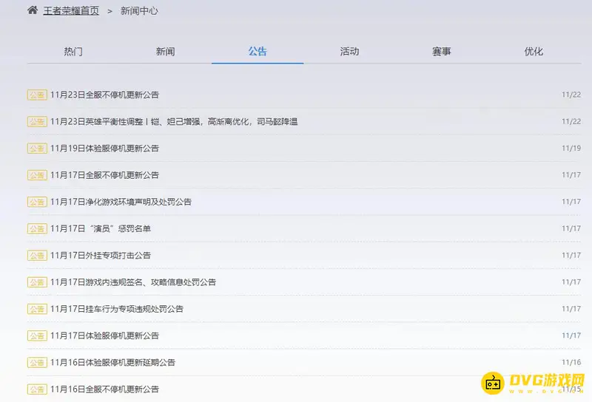Viewport: 592px width, 402px height.
Task: Open 11月23日全服不停机更新公告
Action: click(x=104, y=95)
